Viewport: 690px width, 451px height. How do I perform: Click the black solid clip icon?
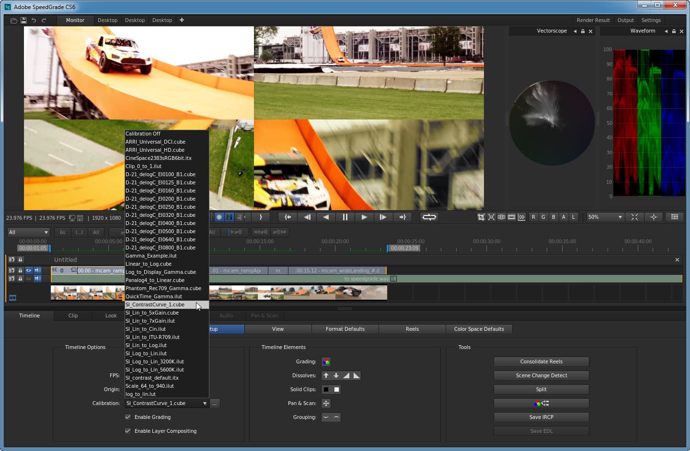[326, 390]
